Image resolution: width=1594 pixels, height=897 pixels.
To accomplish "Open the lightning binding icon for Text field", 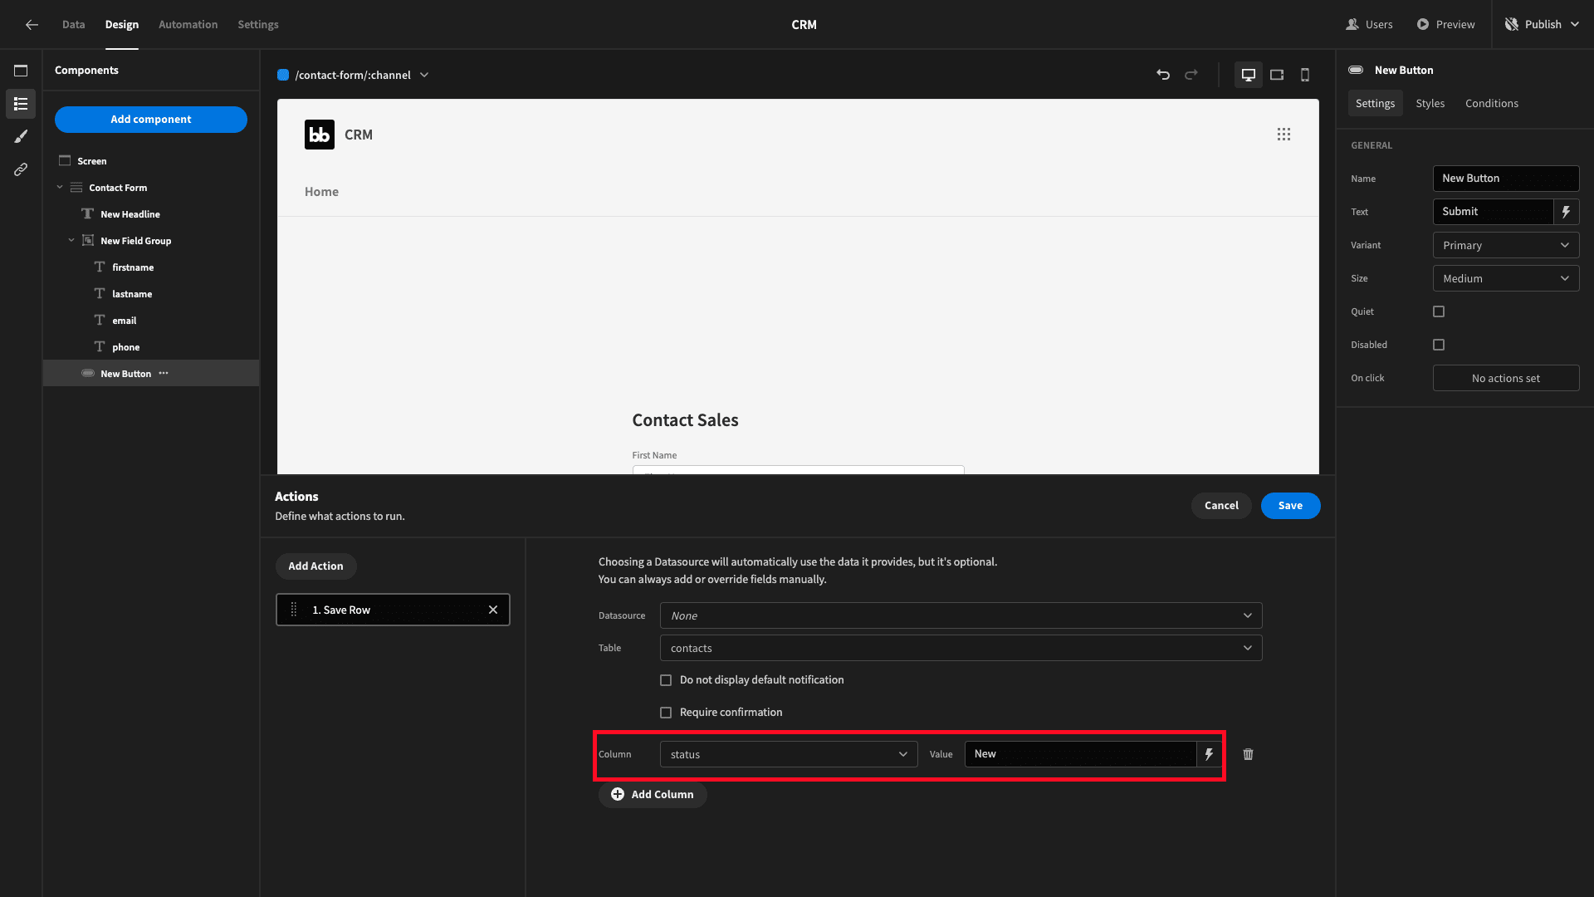I will [x=1566, y=212].
